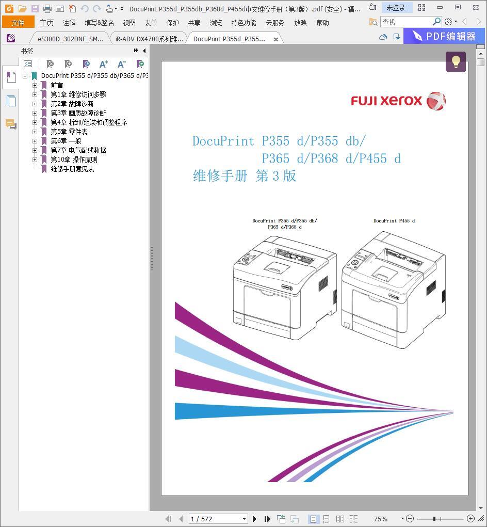Open the pages thumbnail sidebar panel
Screen dimensions: 487x527
(11, 101)
